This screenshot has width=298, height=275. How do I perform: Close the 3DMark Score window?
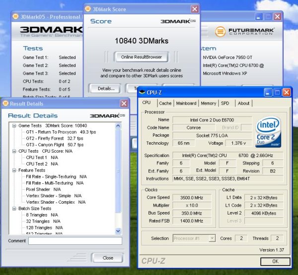coord(195,9)
